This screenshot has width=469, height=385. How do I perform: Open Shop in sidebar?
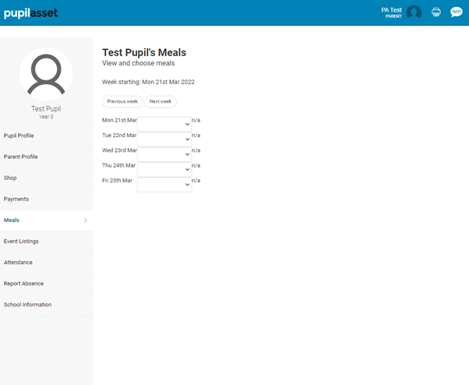pos(47,178)
